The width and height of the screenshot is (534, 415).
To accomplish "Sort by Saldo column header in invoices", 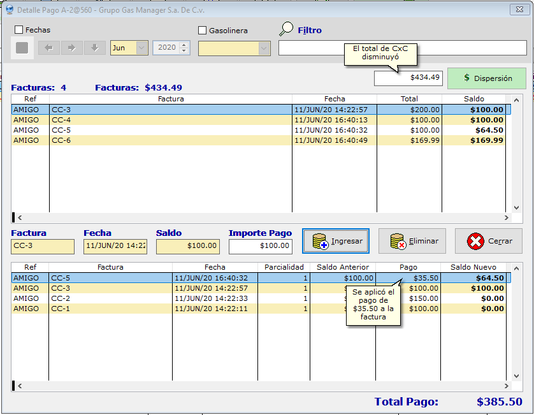I will click(473, 99).
